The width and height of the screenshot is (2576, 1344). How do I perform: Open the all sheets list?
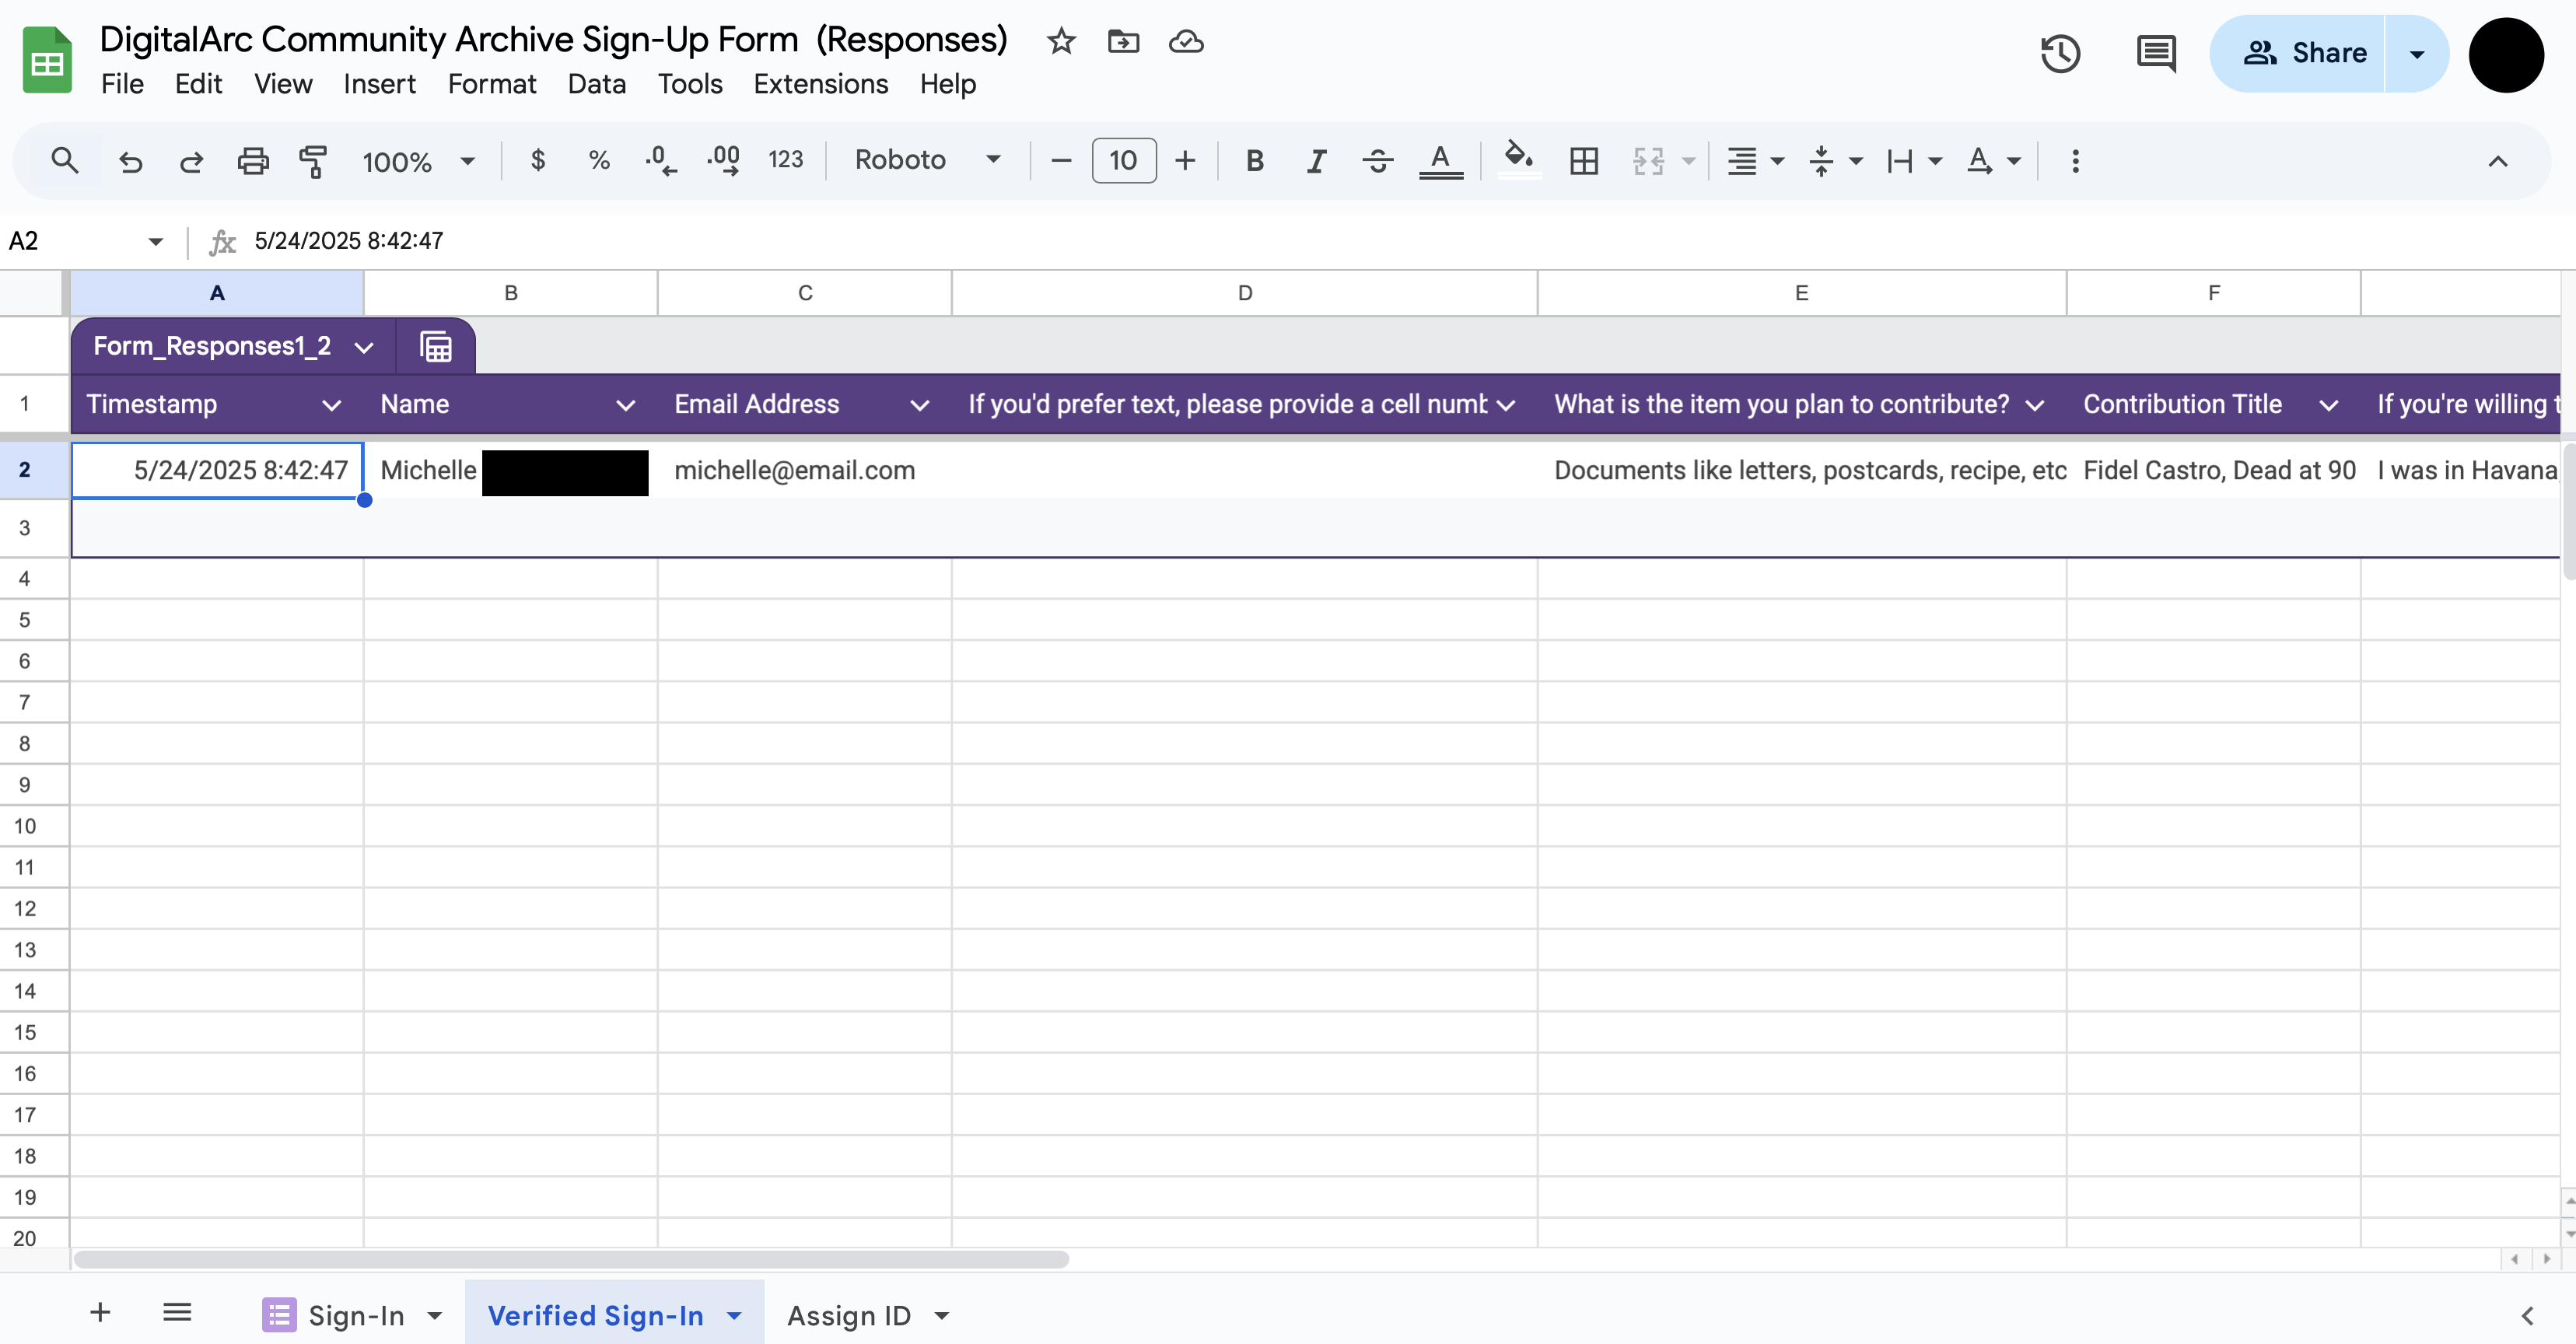[177, 1312]
